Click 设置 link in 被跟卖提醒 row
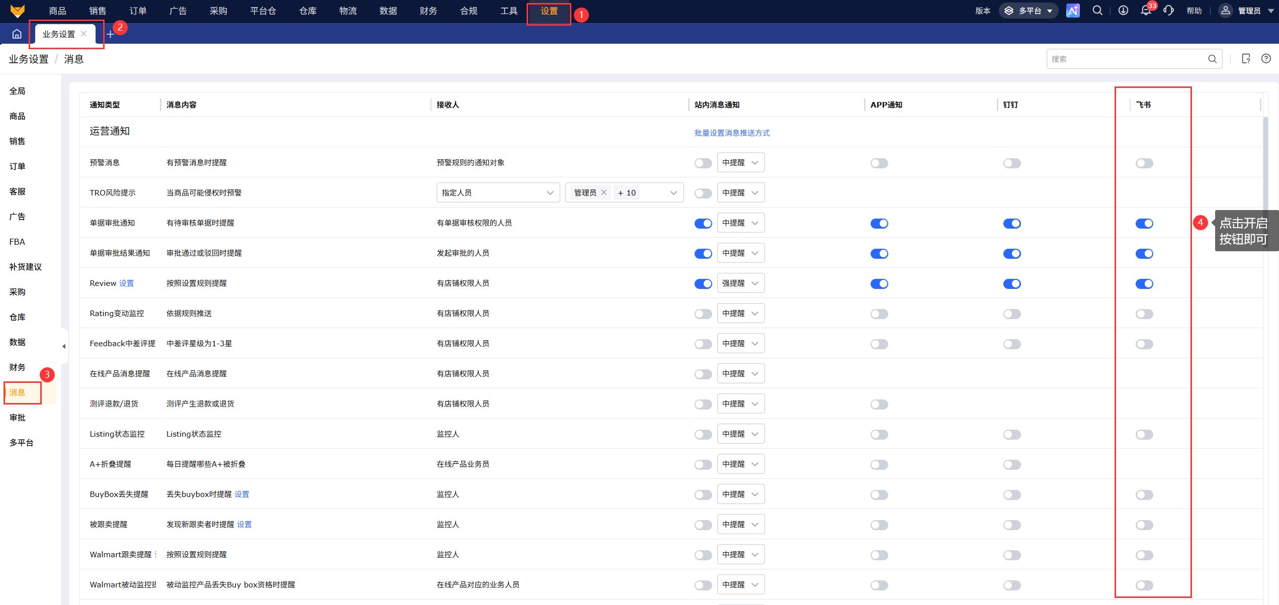The width and height of the screenshot is (1279, 605). [244, 525]
